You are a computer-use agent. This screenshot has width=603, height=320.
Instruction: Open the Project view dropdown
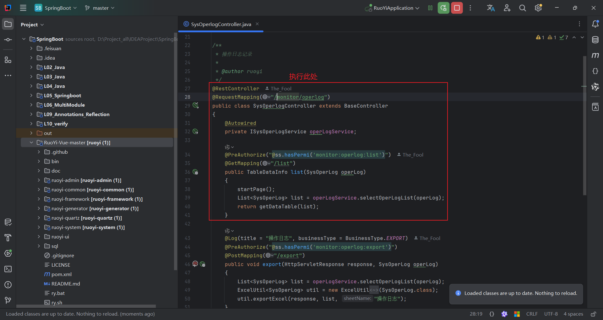click(x=32, y=24)
